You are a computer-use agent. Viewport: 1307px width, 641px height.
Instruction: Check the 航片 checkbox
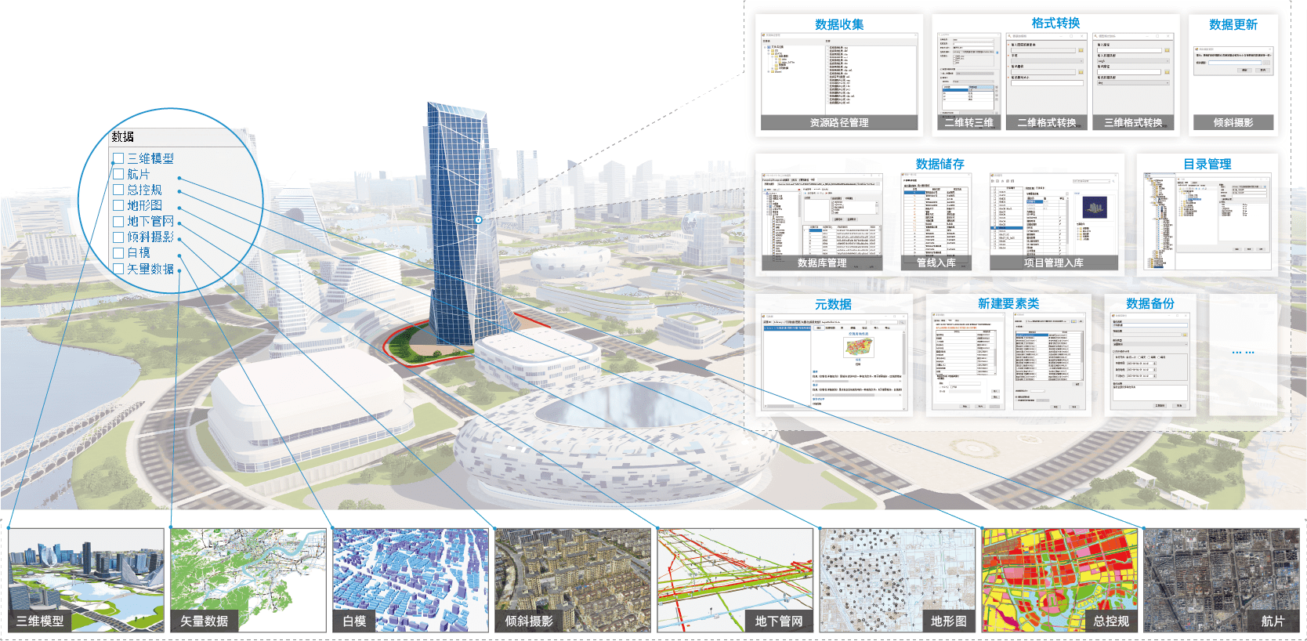[118, 174]
